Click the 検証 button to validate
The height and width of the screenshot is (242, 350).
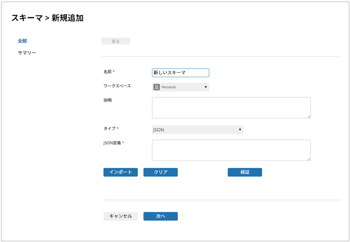pyautogui.click(x=245, y=172)
